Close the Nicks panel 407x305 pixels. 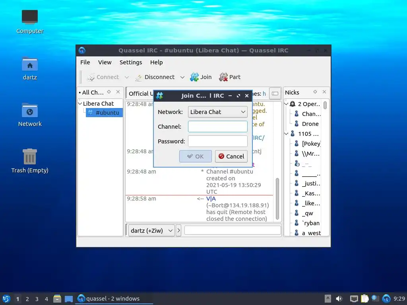pyautogui.click(x=324, y=92)
